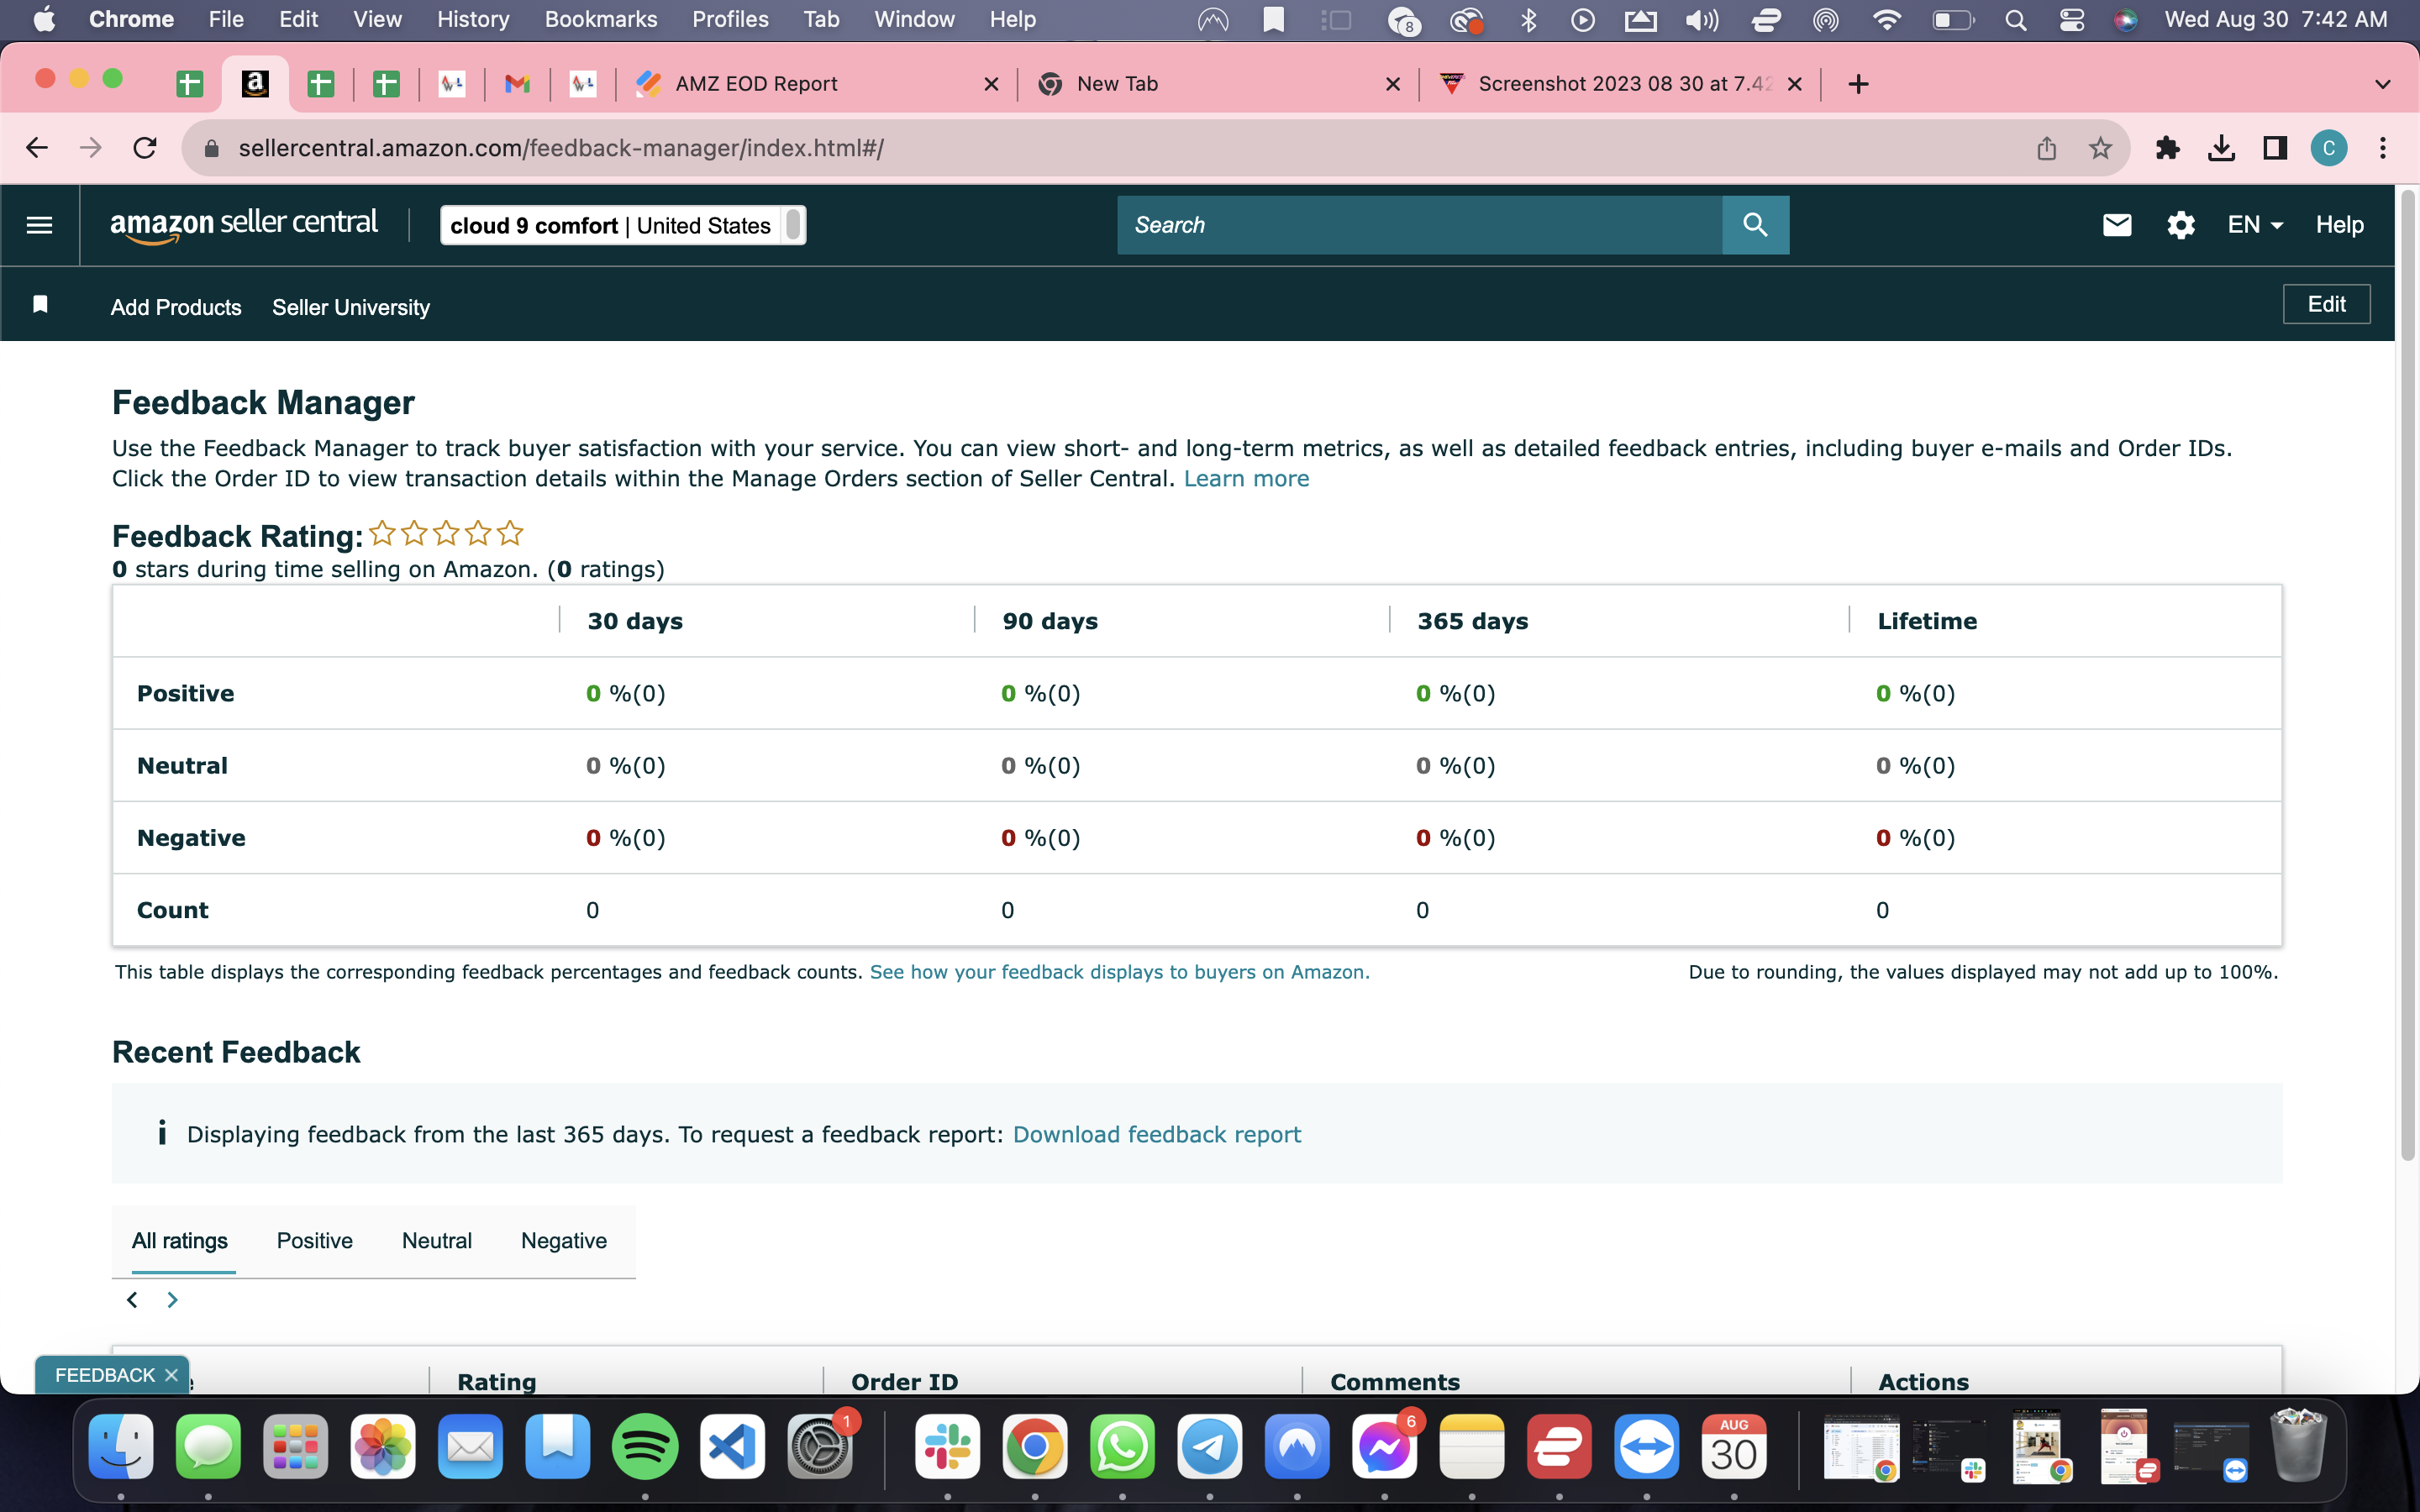Viewport: 2420px width, 1512px height.
Task: Open the Help link in Seller Central
Action: pos(2339,225)
